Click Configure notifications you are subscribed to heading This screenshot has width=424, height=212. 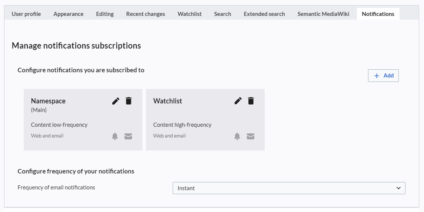[81, 70]
